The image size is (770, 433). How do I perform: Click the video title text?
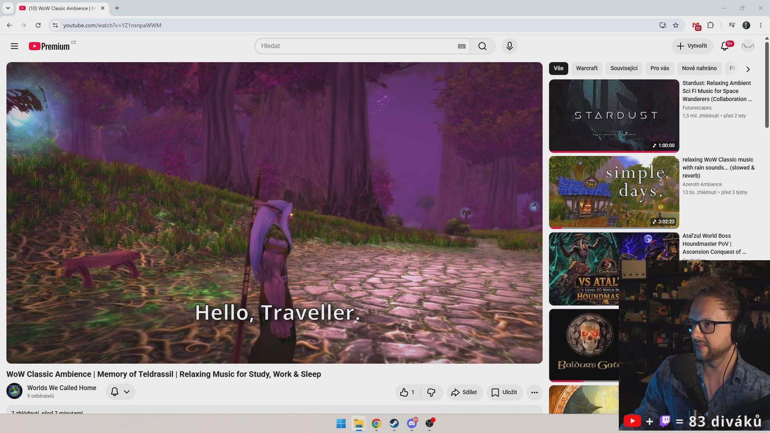coord(164,374)
